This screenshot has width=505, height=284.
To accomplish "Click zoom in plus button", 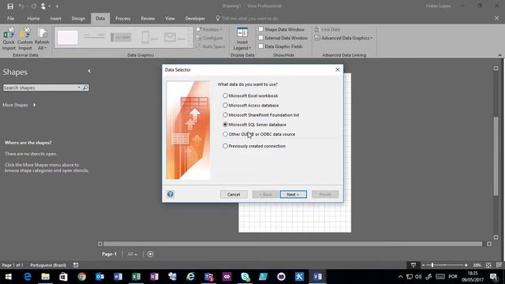I will tap(466, 265).
